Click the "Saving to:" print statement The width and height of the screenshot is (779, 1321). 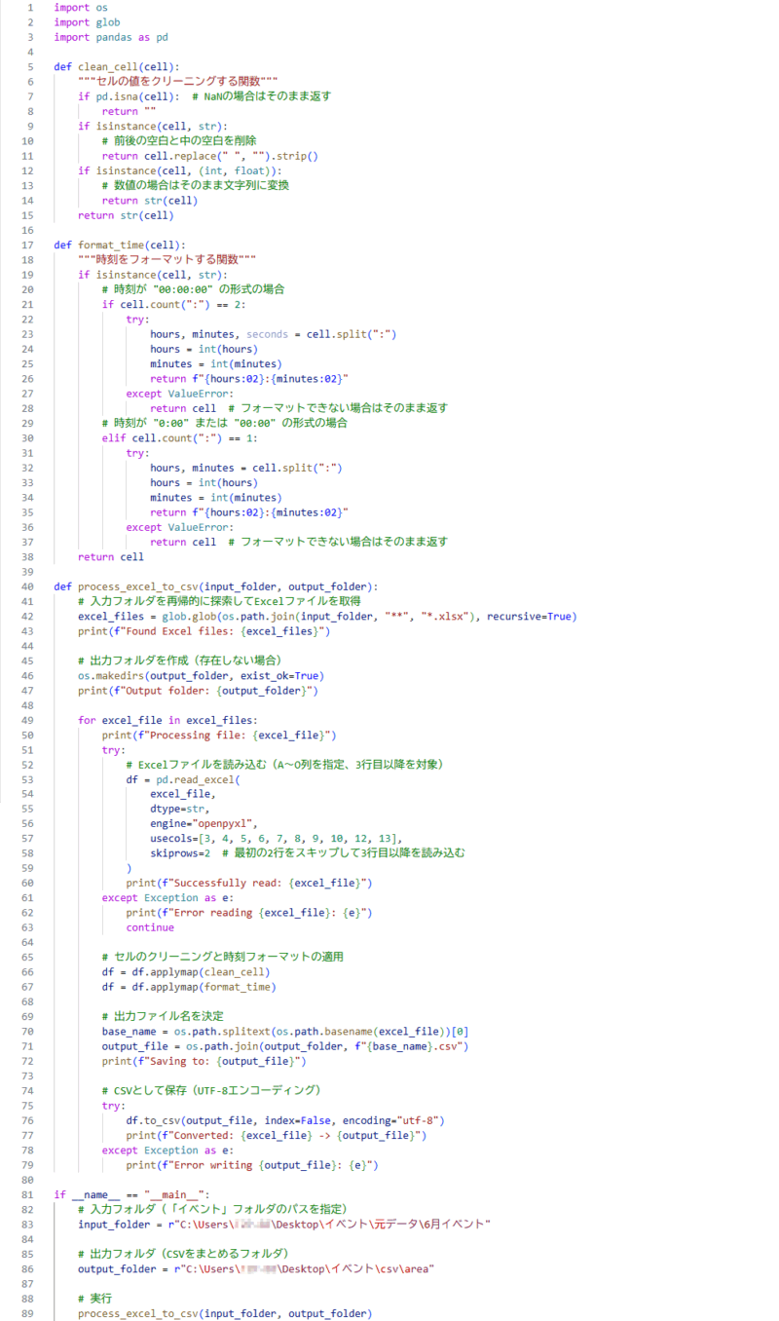point(204,1060)
